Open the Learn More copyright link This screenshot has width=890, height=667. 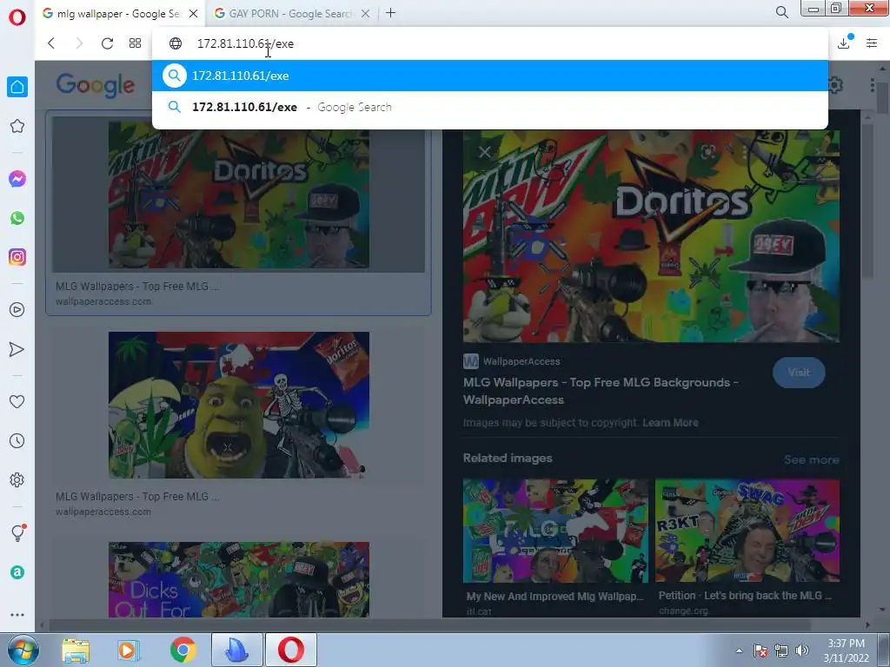tap(670, 423)
